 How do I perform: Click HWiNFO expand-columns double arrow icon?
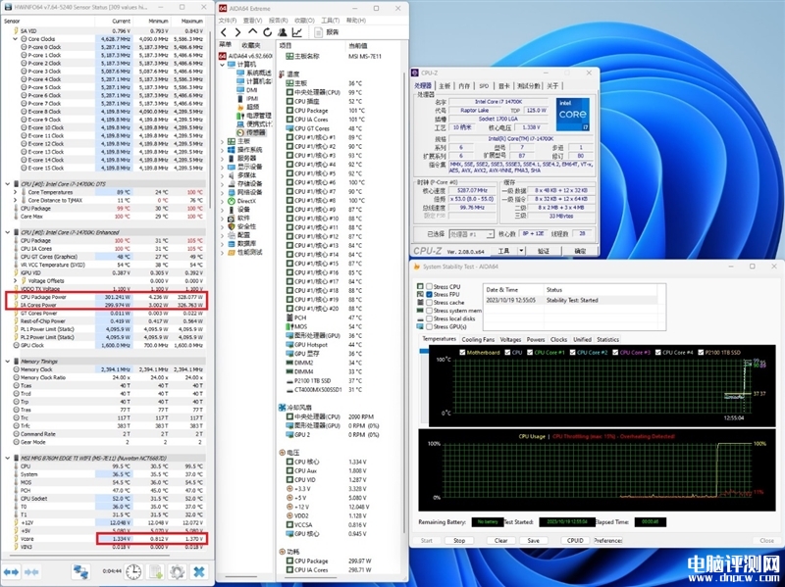pos(12,571)
